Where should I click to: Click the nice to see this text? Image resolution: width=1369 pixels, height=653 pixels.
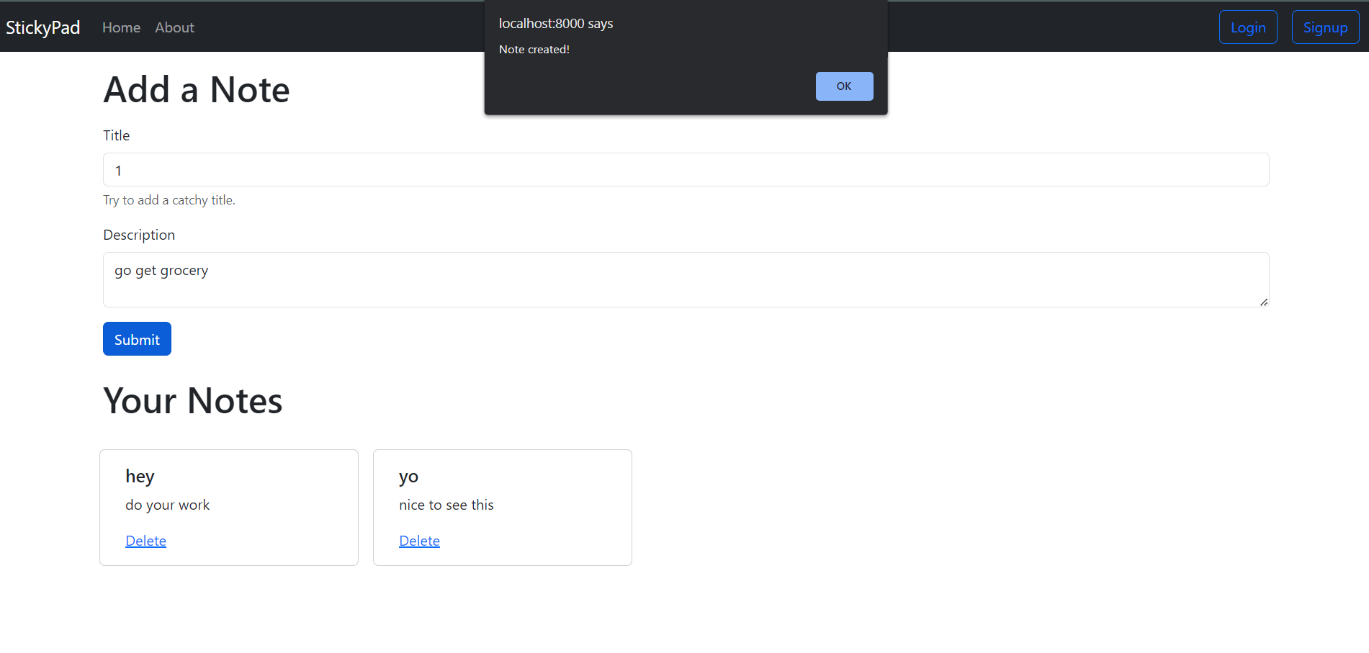point(446,505)
